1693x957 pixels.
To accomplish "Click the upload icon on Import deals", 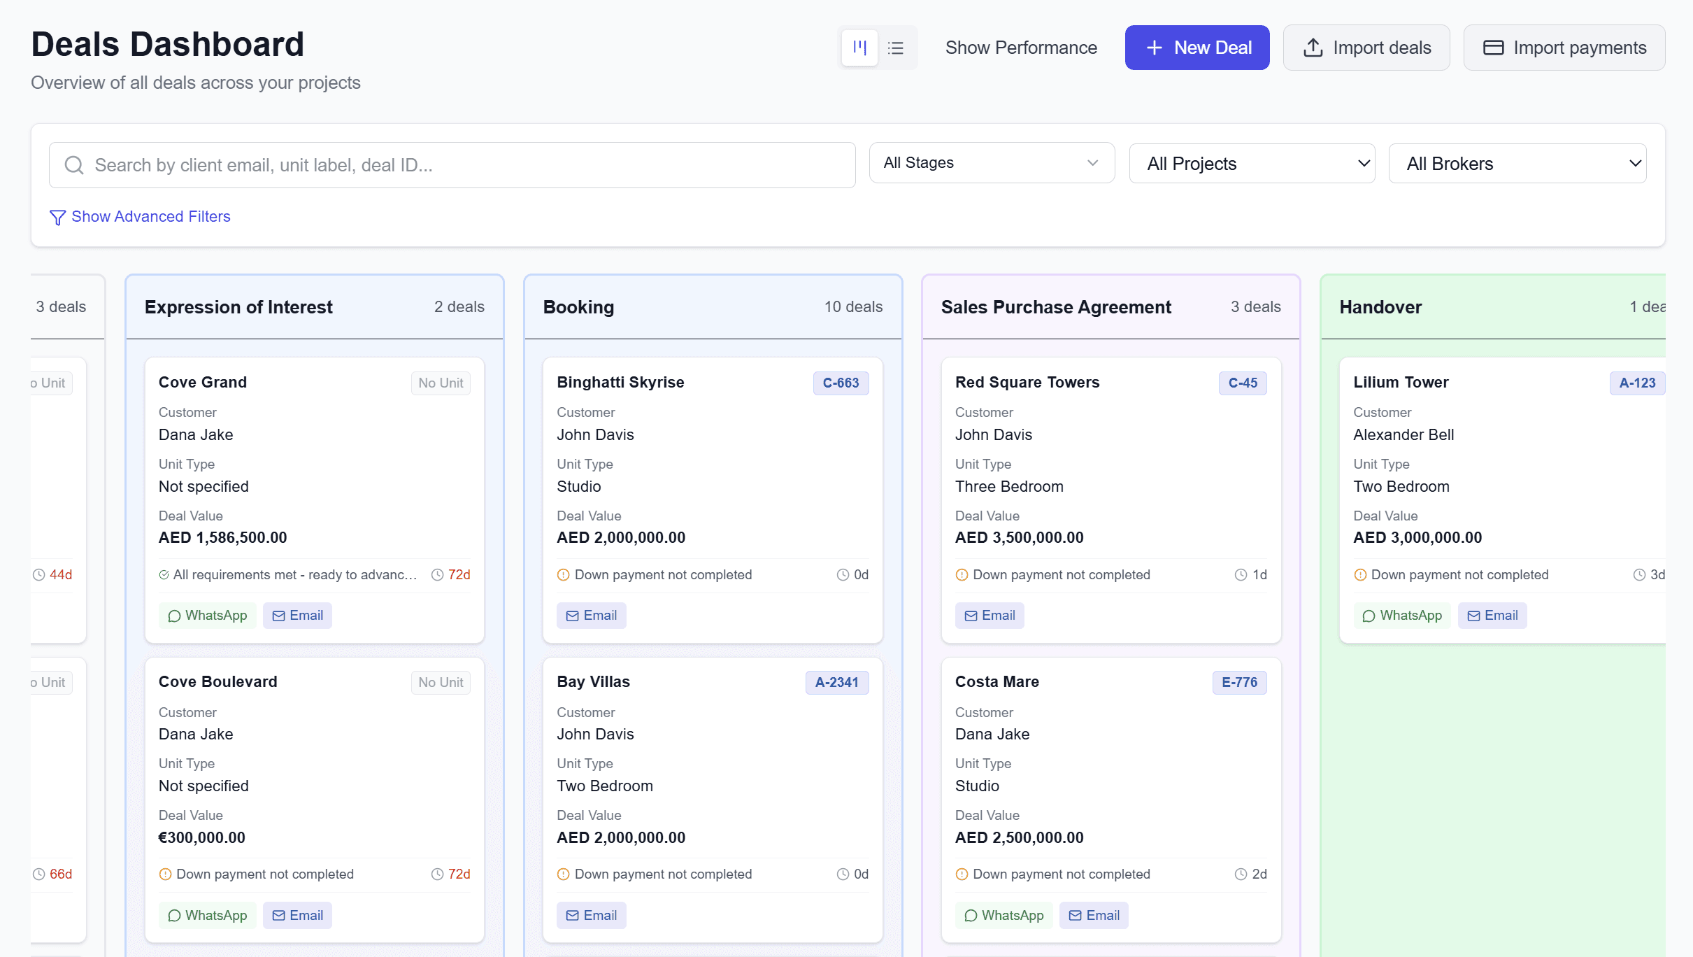I will click(x=1313, y=47).
